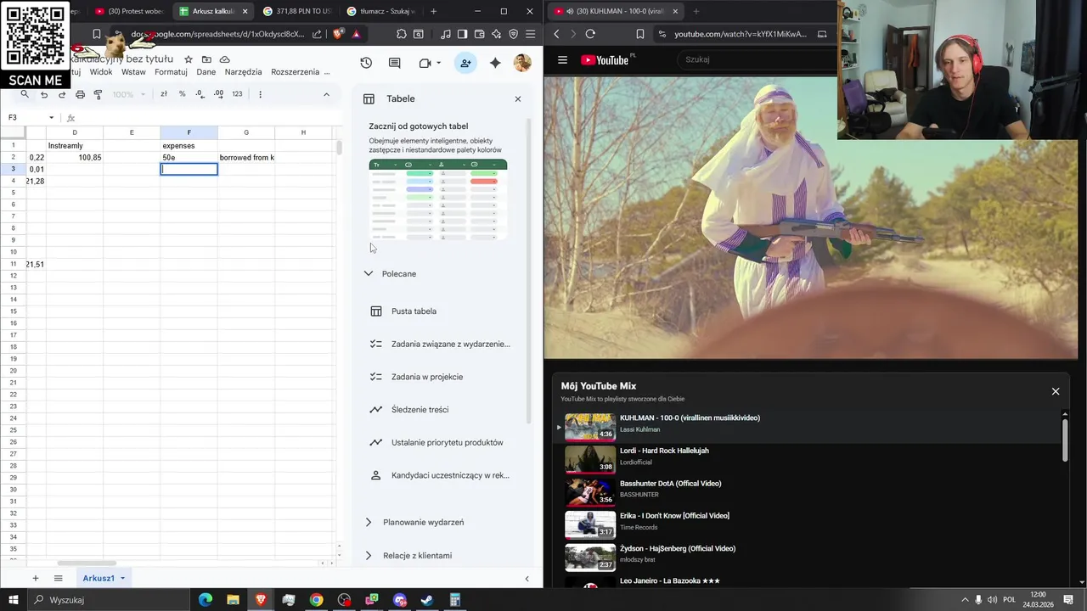Star the untitled spreadsheet
The image size is (1087, 611).
[x=189, y=59]
